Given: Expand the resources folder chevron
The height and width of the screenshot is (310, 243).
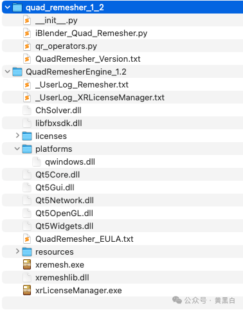Looking at the screenshot, I should [17, 251].
